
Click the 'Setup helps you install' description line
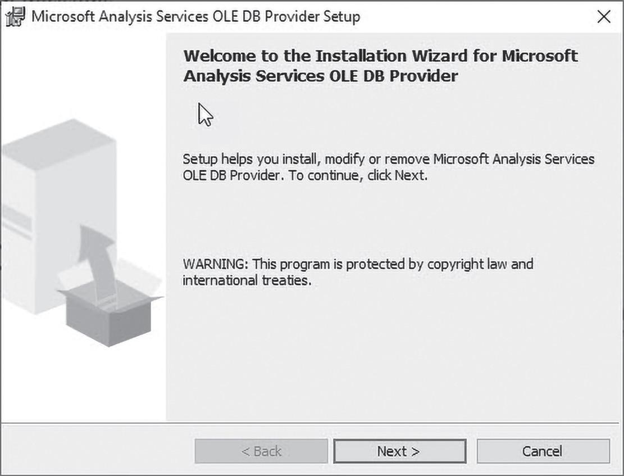coord(388,159)
